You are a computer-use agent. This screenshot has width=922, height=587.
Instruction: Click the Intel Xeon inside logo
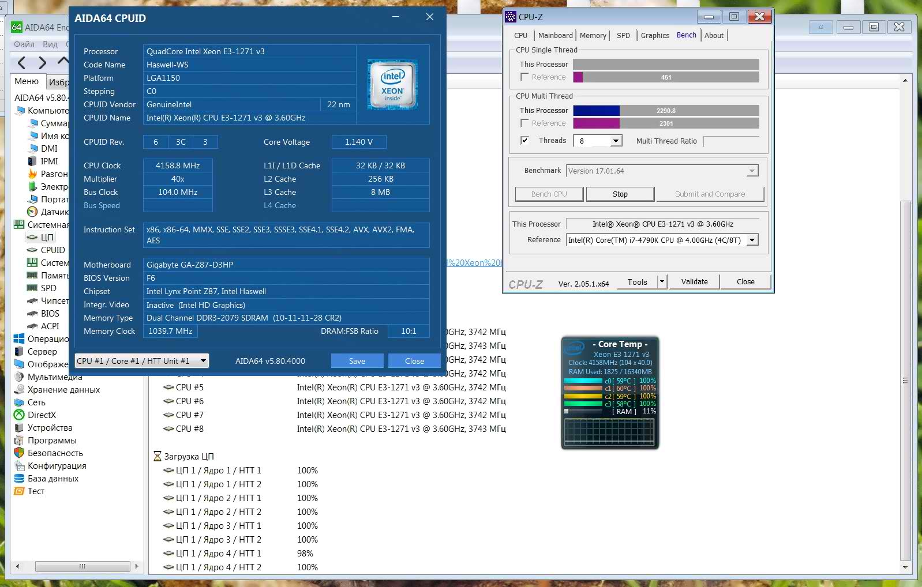pos(392,84)
